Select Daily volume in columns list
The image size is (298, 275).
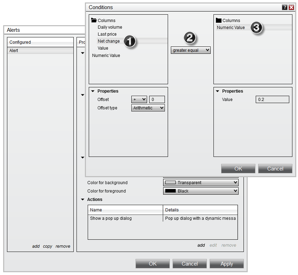tap(110, 27)
